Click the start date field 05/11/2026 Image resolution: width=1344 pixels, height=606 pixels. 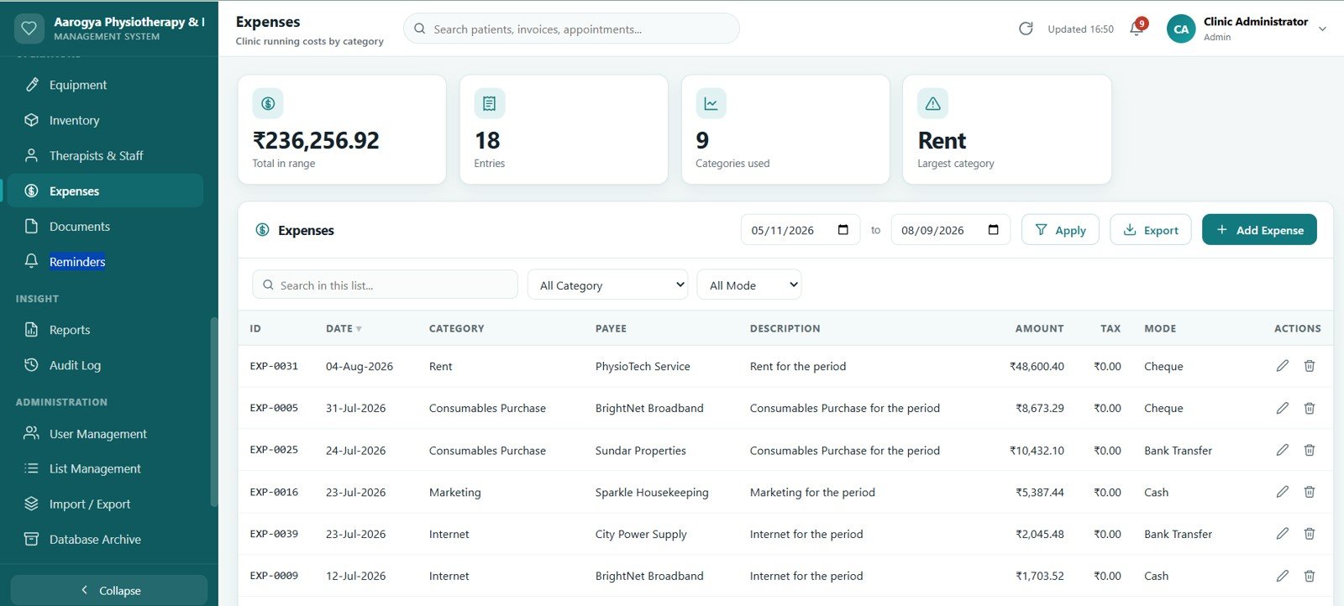coord(801,230)
